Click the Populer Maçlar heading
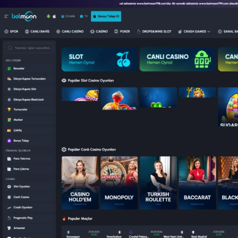This screenshot has width=238, height=238. (x=80, y=218)
